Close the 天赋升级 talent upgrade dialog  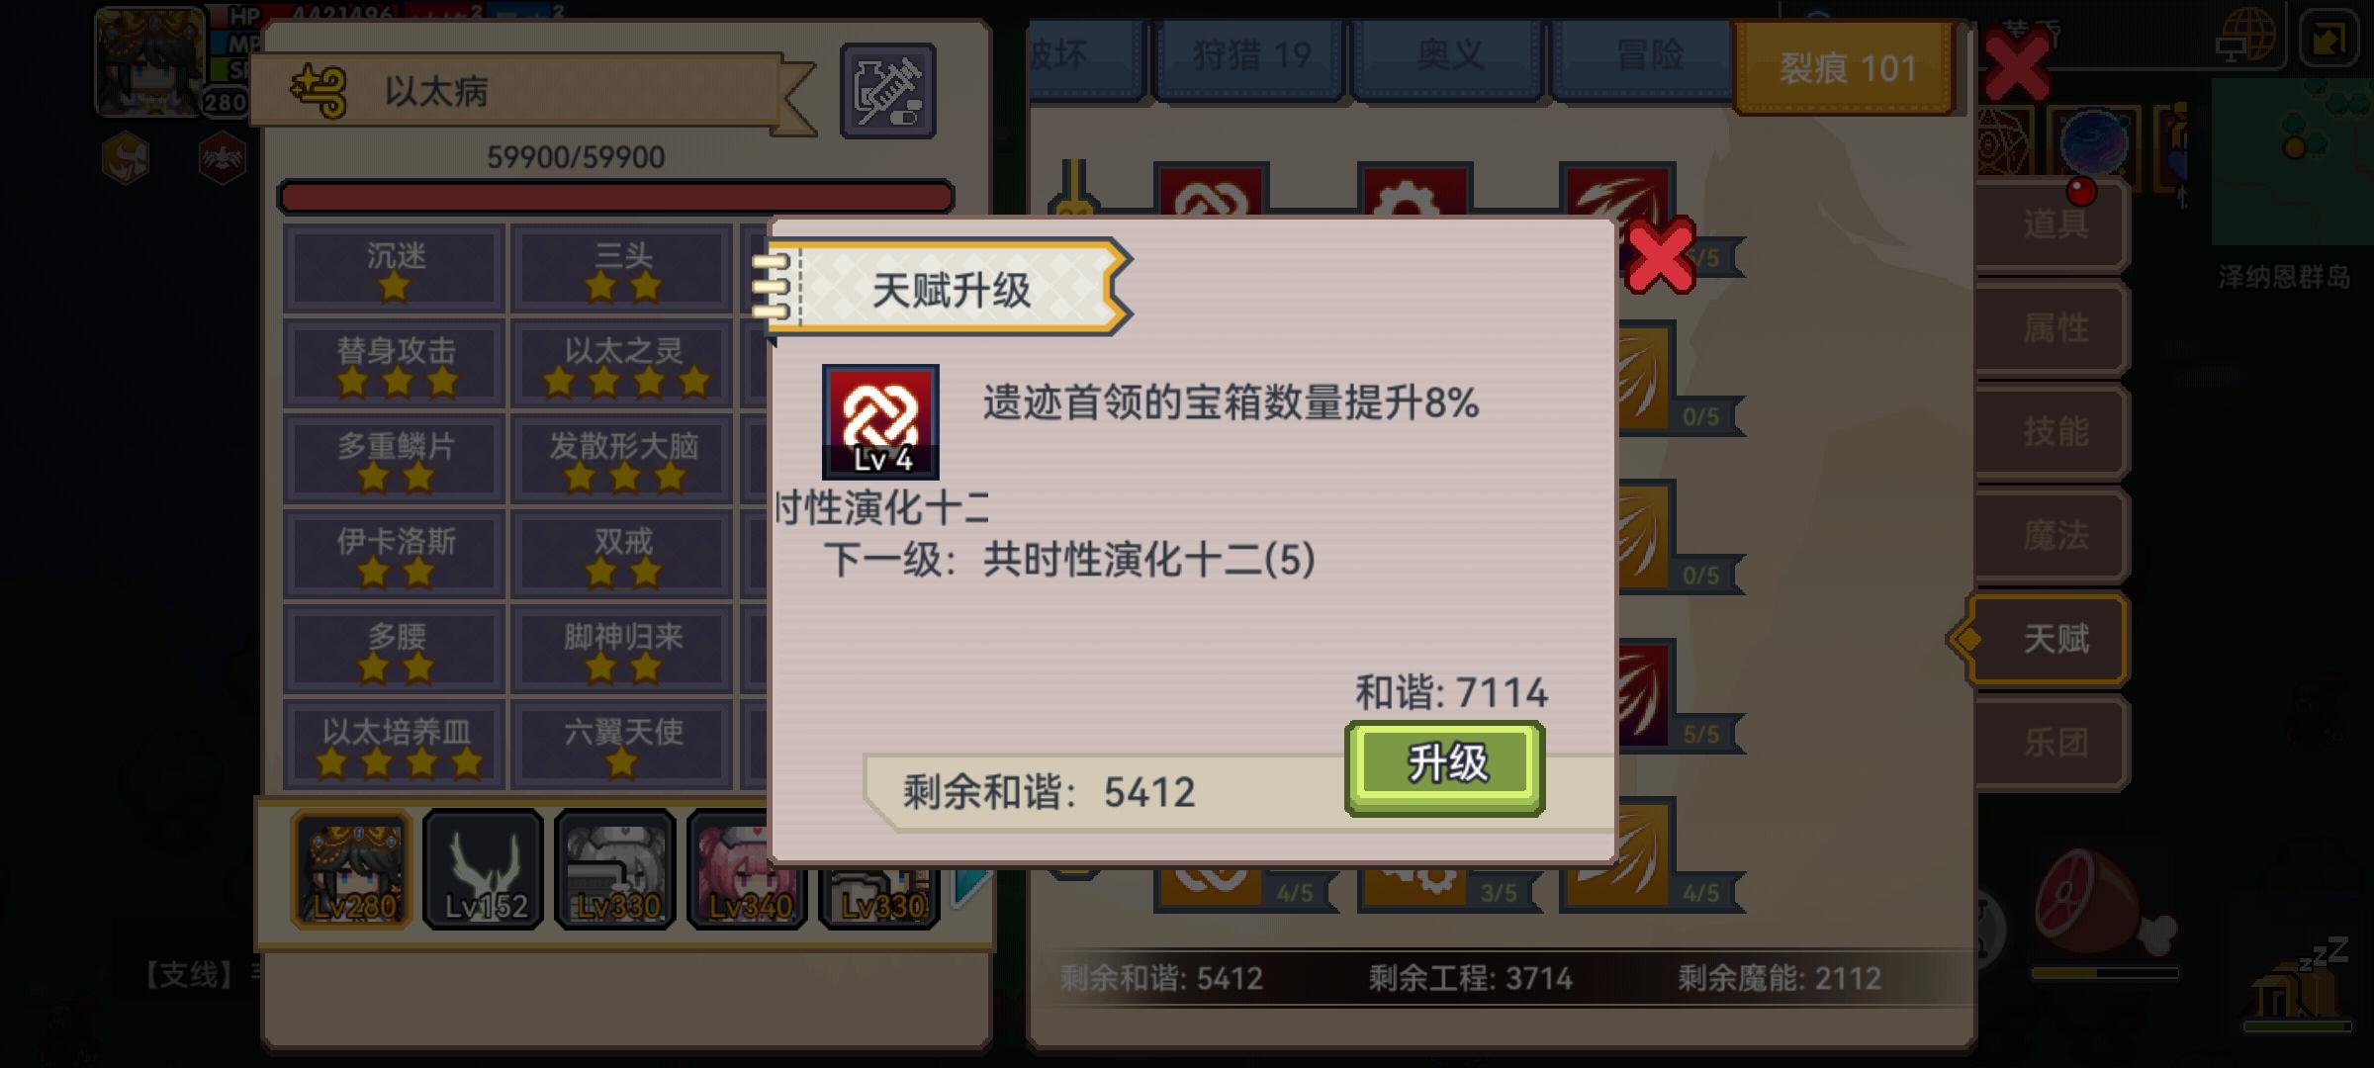[1661, 255]
